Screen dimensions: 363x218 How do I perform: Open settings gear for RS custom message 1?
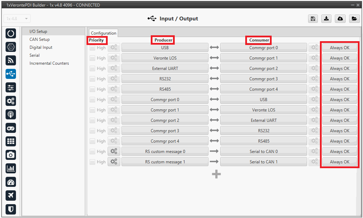tap(114, 162)
